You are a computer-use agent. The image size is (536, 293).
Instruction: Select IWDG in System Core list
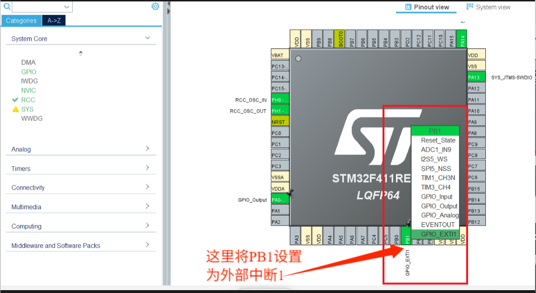29,81
